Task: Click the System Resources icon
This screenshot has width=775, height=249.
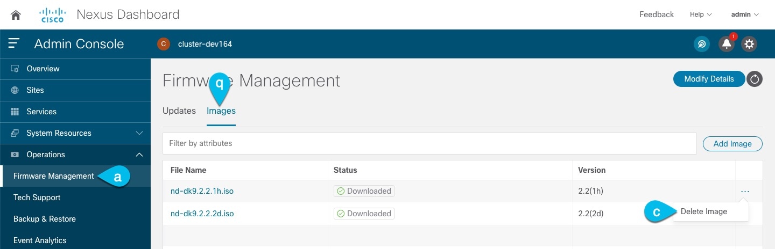Action: [x=15, y=133]
